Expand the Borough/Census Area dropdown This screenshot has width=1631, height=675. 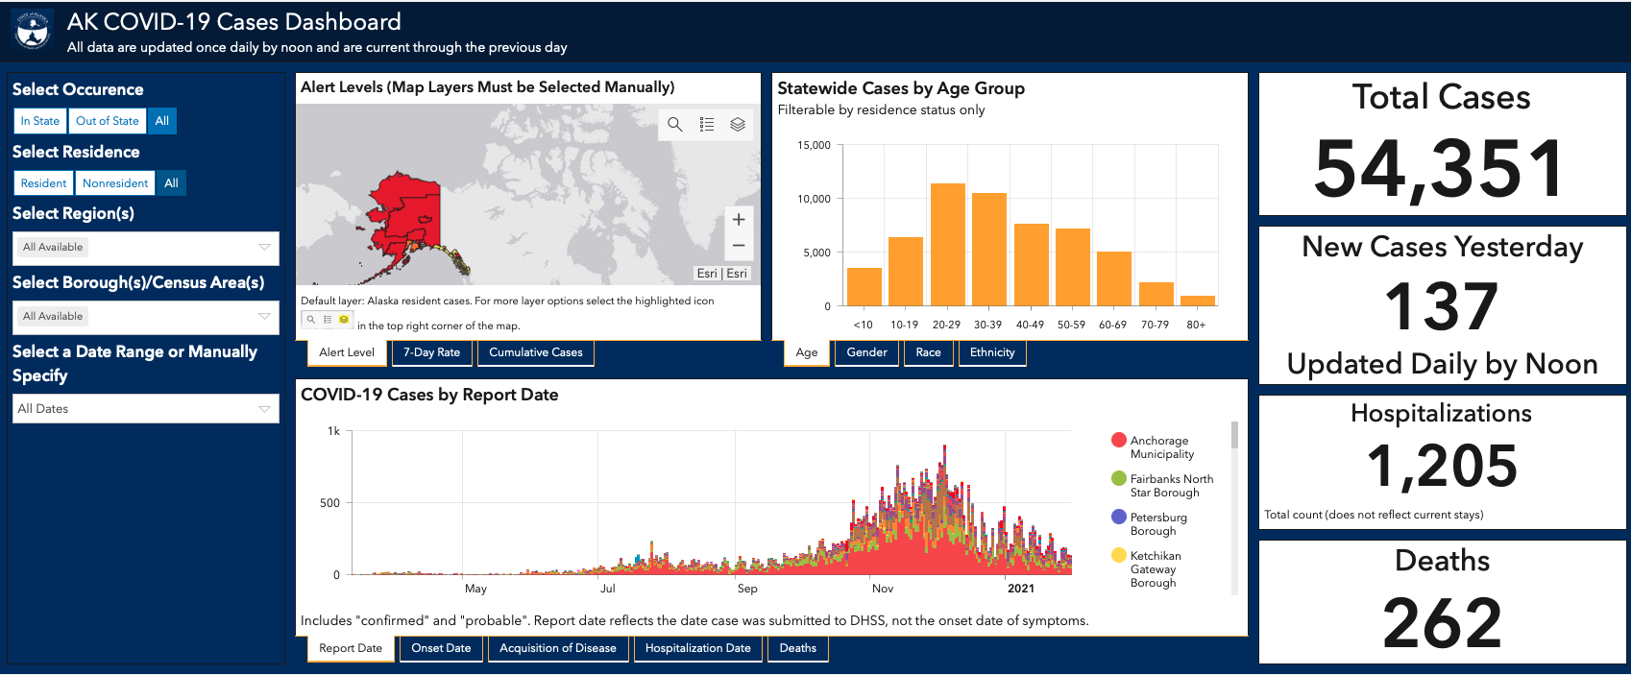[146, 317]
